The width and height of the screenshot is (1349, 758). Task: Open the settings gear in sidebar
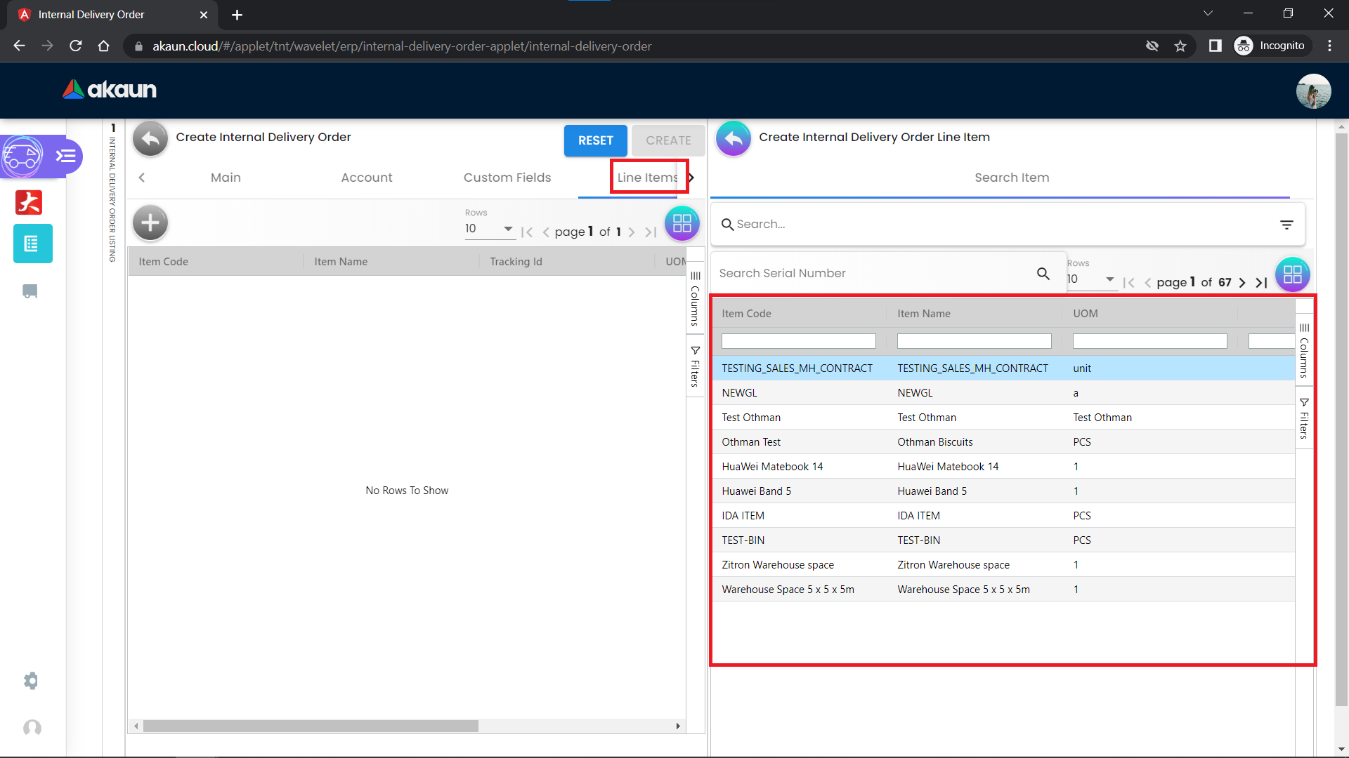coord(31,681)
